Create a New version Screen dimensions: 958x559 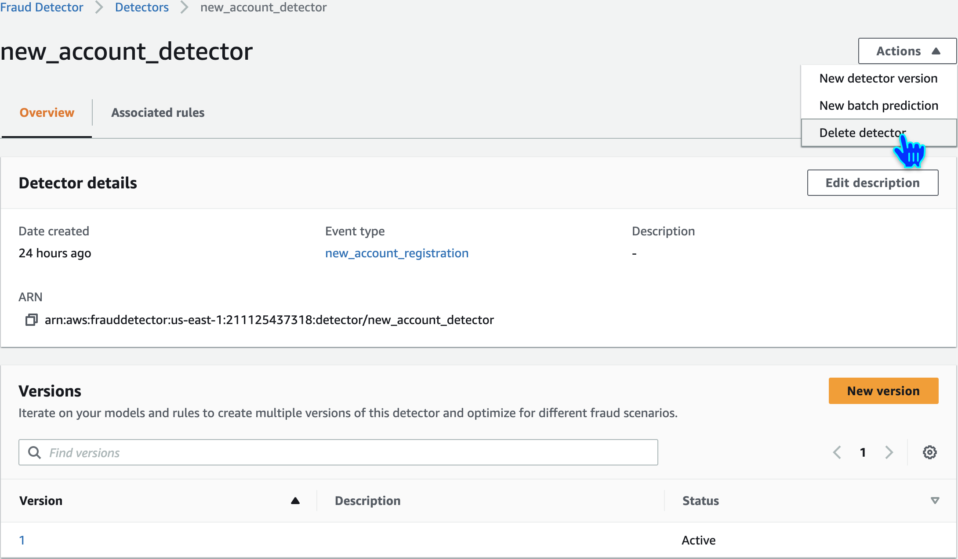pos(883,391)
